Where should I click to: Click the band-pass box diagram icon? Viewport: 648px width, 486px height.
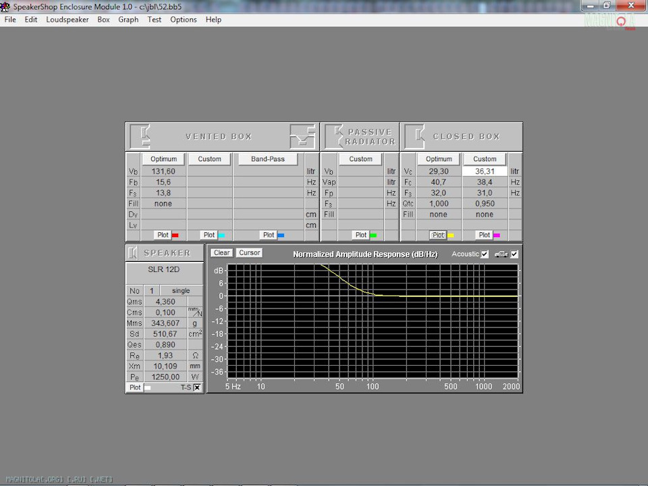pyautogui.click(x=301, y=136)
